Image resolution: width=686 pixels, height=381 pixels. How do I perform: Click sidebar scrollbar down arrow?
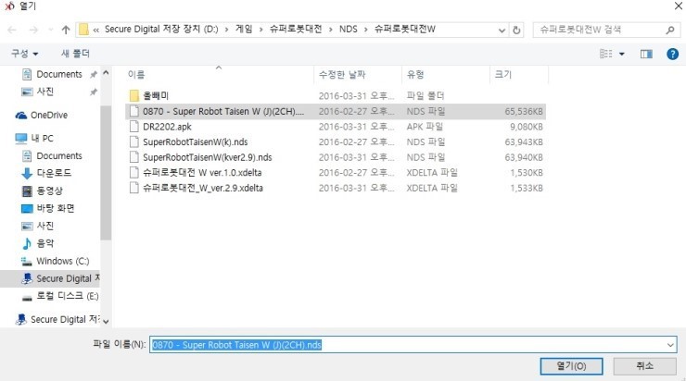[x=106, y=322]
